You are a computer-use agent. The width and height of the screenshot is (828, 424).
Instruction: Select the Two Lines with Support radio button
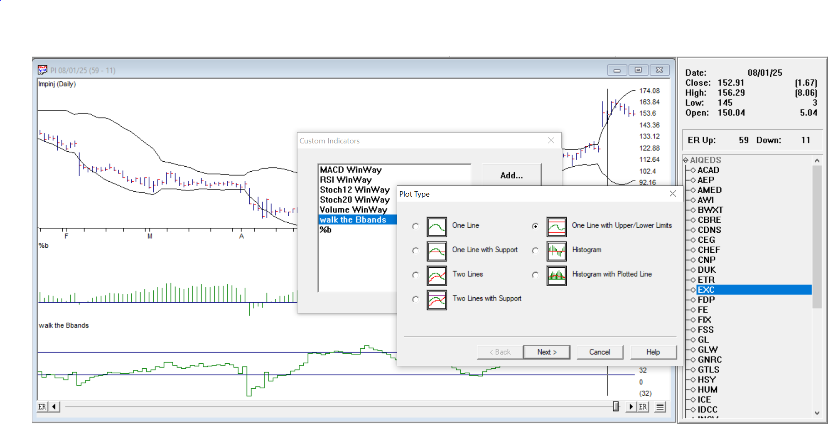click(x=415, y=299)
